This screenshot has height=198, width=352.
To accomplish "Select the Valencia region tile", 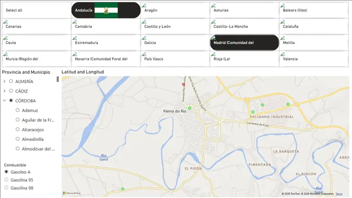I will pyautogui.click(x=314, y=59).
